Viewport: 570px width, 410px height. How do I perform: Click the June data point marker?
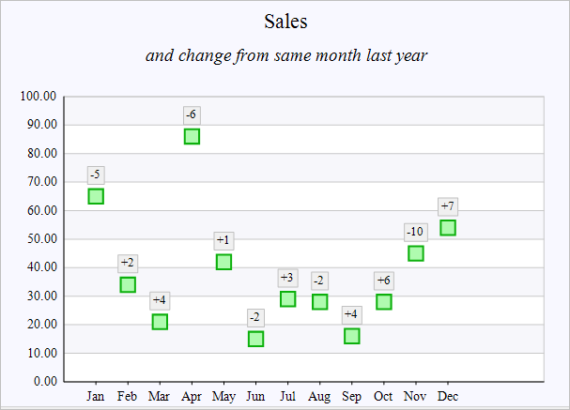tap(255, 339)
